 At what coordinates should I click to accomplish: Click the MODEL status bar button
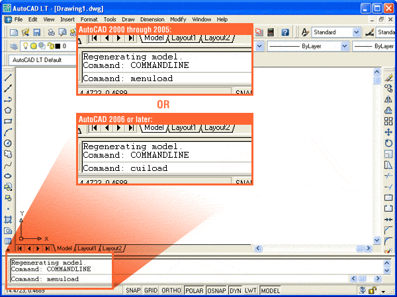coord(270,290)
